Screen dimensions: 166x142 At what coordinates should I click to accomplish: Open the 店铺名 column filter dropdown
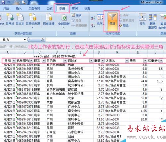(x=127, y=61)
